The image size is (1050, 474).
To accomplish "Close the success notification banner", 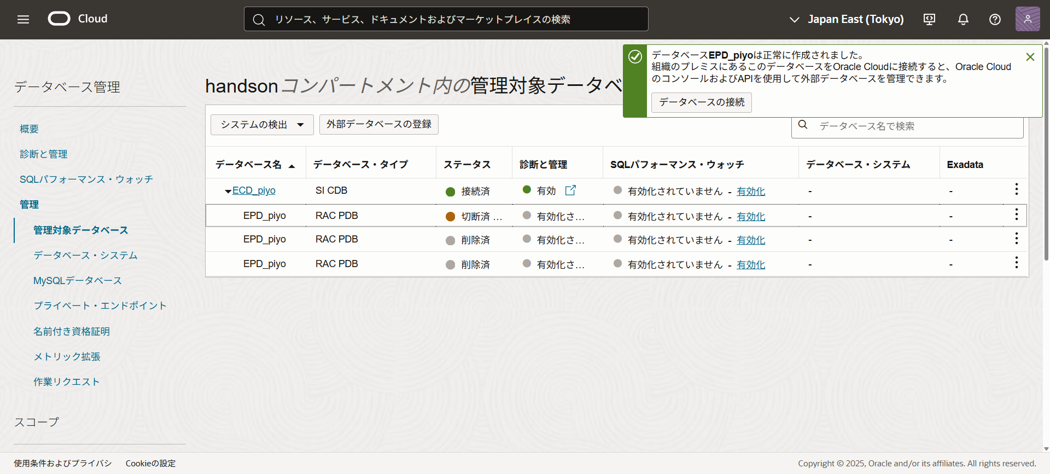I will [1030, 57].
